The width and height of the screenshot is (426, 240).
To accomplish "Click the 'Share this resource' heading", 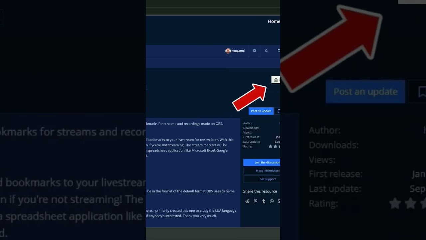I will point(260,191).
